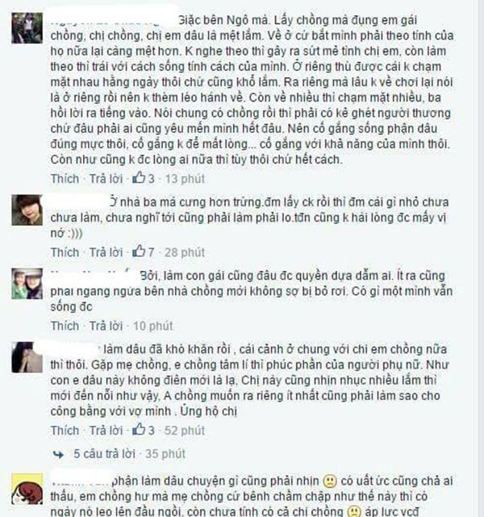The image size is (484, 517).
Task: Open avatar of commenter with 28 phút comment
Action: pyautogui.click(x=27, y=210)
